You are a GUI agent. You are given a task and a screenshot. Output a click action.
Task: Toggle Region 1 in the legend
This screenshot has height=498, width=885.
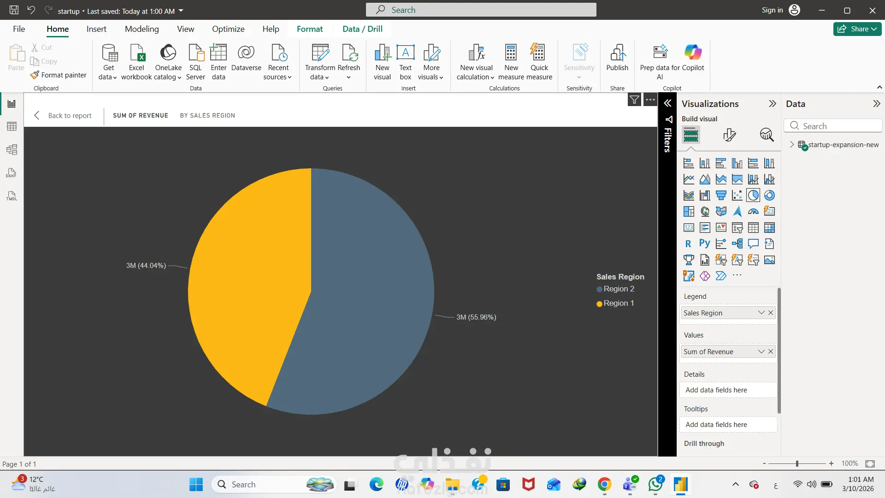click(x=619, y=303)
